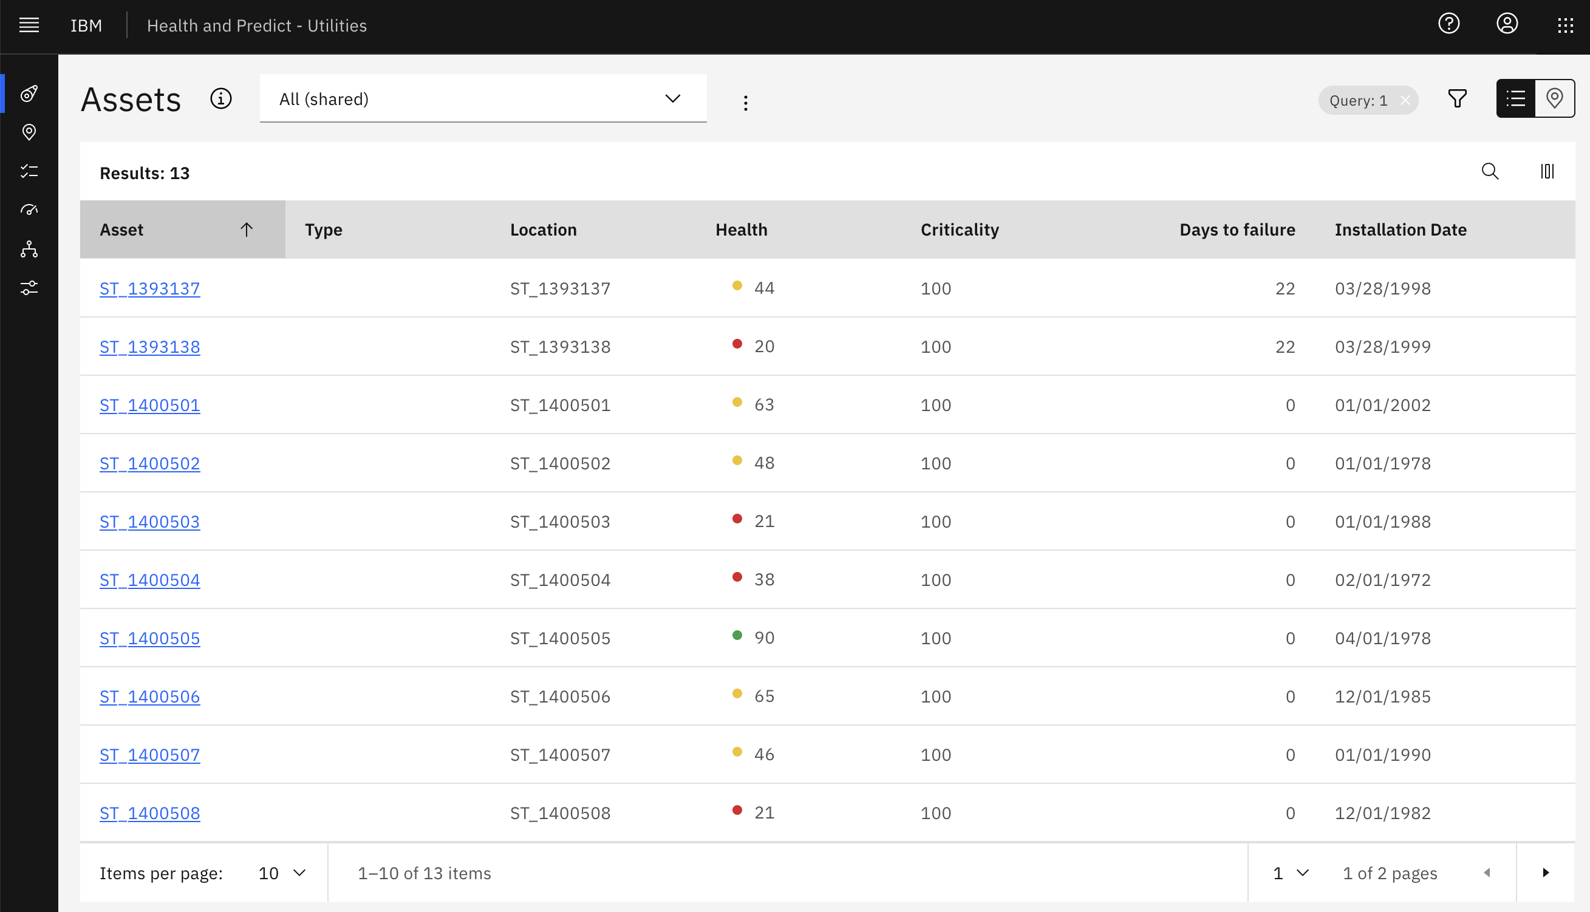Open asset ST_1400508 link
Viewport: 1590px width, 912px height.
coord(150,812)
